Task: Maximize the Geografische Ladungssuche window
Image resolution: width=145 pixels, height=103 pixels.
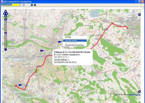Action: pos(140,2)
